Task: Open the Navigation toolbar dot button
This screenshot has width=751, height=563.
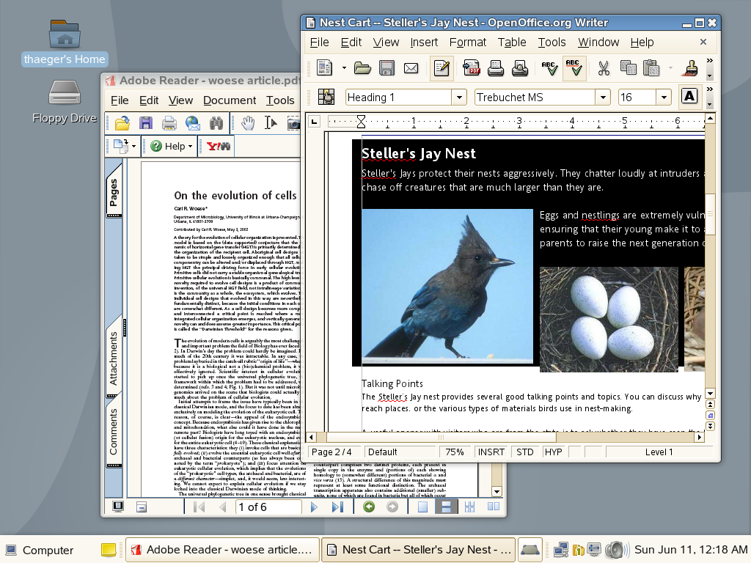Action: [711, 416]
